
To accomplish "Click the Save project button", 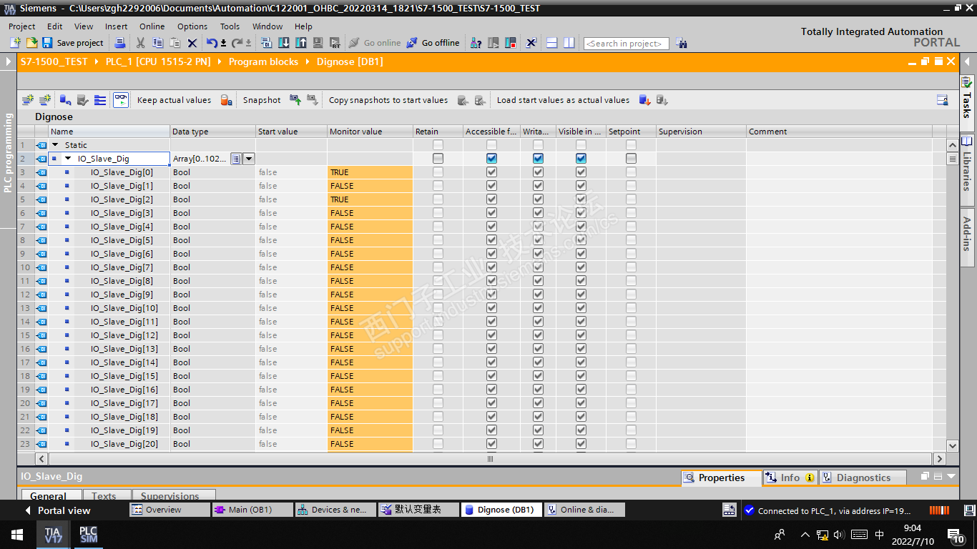I will tap(73, 43).
